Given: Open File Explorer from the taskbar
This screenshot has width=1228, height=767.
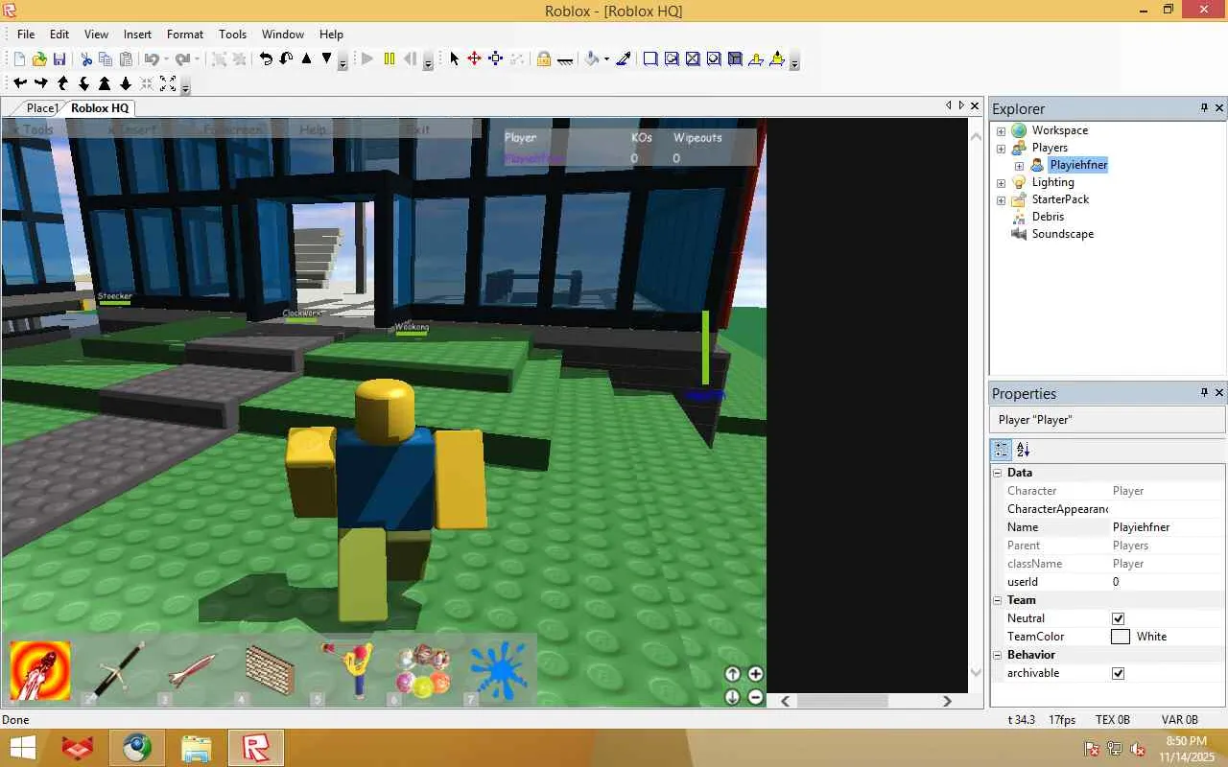Looking at the screenshot, I should click(x=196, y=748).
